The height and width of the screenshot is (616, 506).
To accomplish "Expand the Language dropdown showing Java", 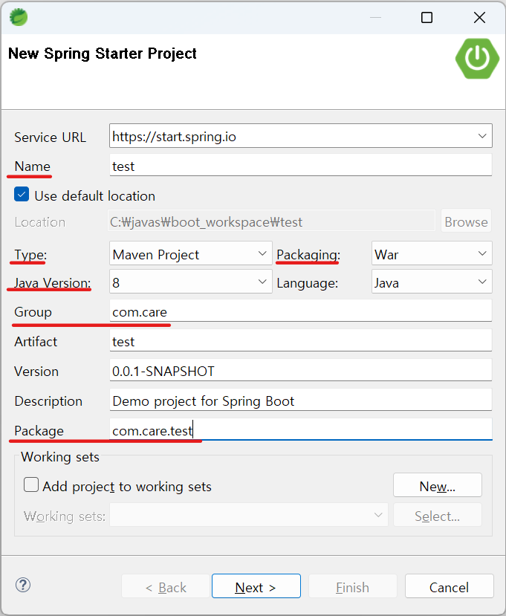I will tap(482, 282).
